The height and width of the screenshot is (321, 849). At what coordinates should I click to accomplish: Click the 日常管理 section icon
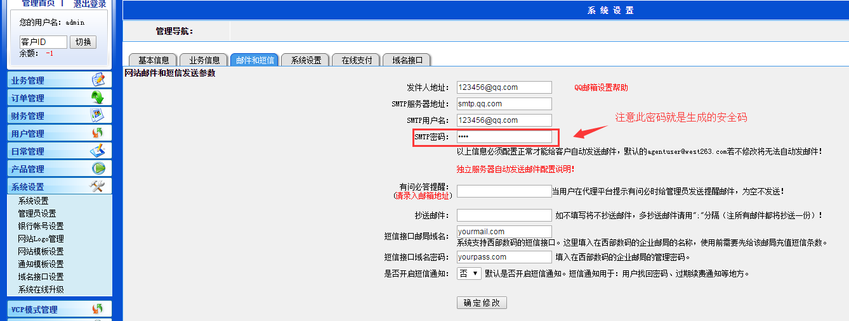coord(98,151)
